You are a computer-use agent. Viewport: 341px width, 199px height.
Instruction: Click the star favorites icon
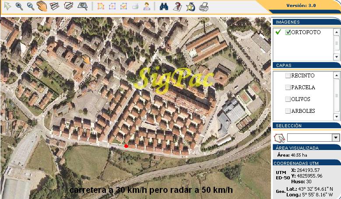pos(190,7)
